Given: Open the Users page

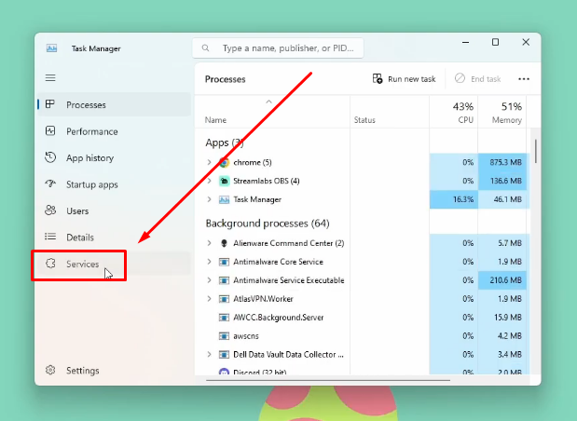Looking at the screenshot, I should pos(115,210).
